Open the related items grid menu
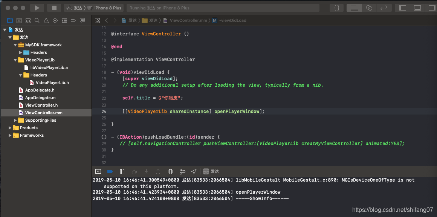 [97, 20]
